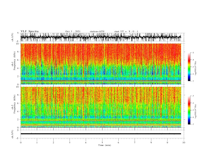Click the ch.1 voltage waveform trace

click(101, 37)
